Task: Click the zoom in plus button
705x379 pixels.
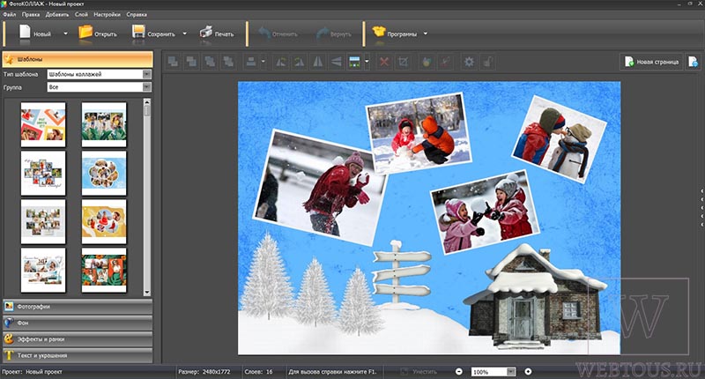Action: [528, 371]
